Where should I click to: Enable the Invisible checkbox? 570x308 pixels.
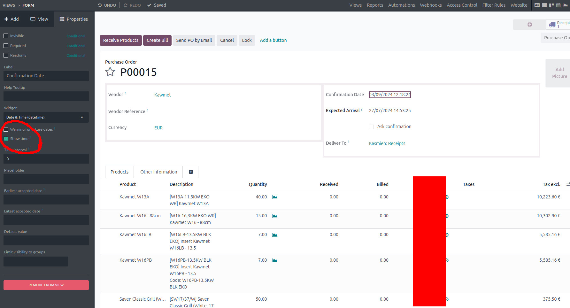pyautogui.click(x=6, y=36)
